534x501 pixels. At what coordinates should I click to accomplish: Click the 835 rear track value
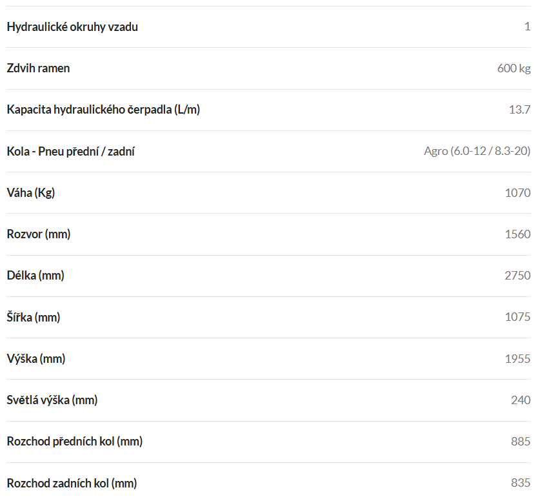click(520, 483)
